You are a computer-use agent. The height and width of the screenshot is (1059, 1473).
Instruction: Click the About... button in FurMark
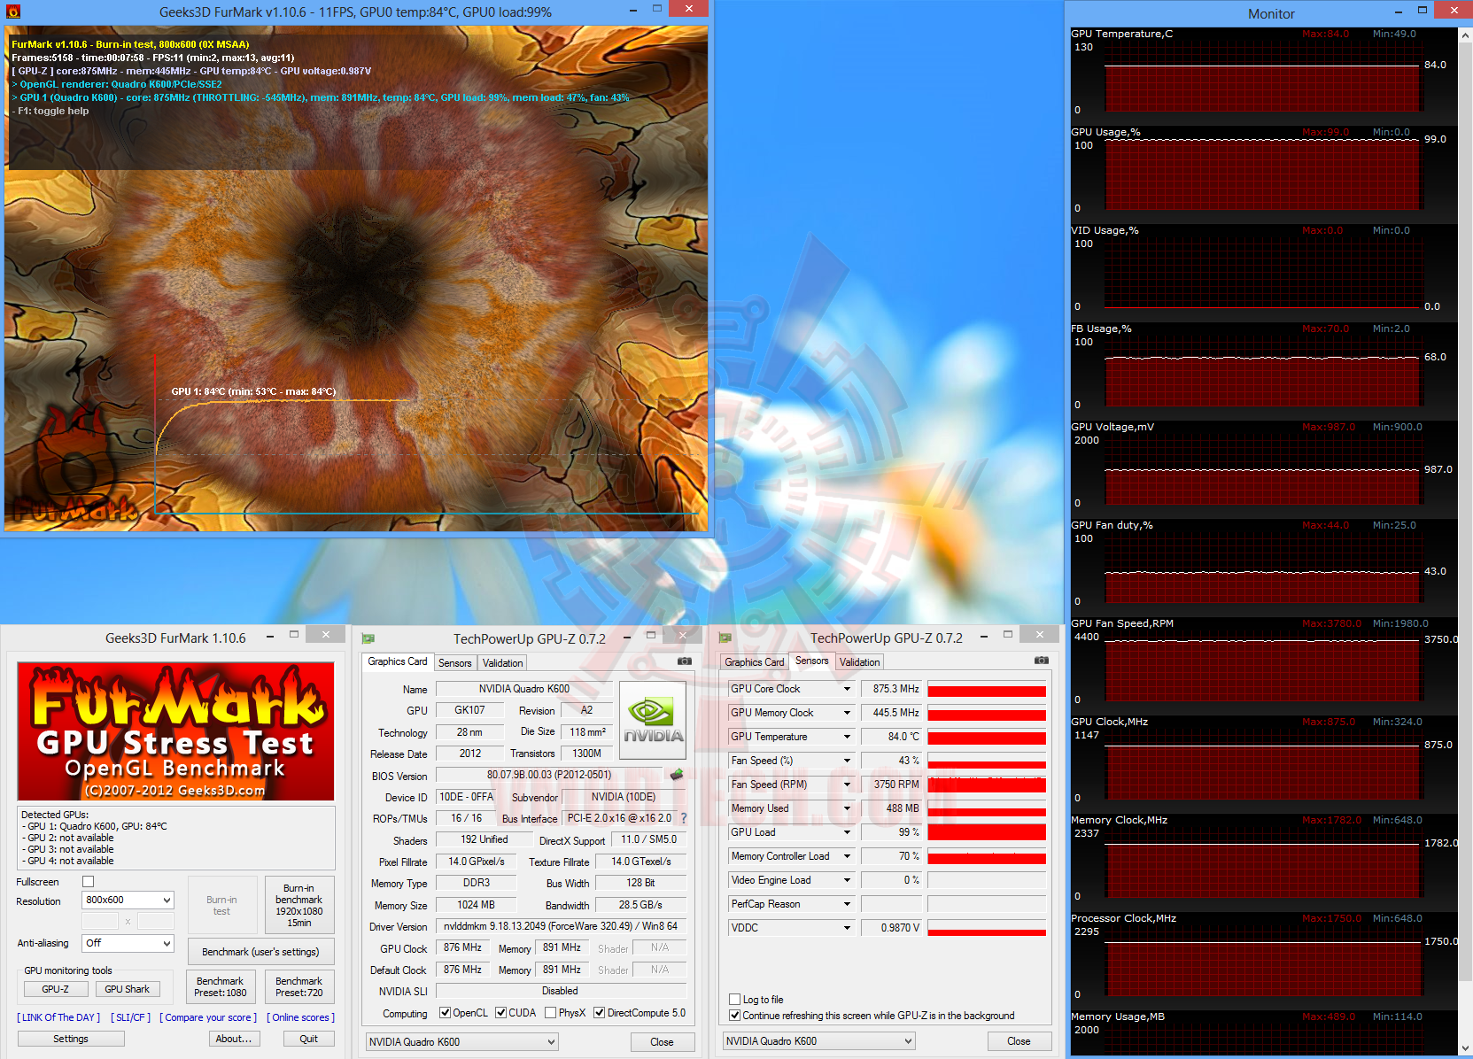click(x=234, y=1039)
